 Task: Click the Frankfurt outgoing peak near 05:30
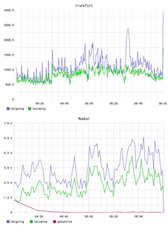point(128,29)
